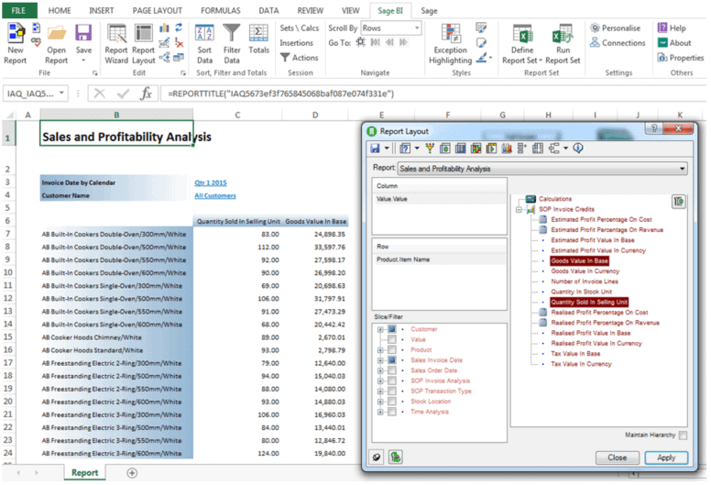The image size is (711, 485).
Task: Enable the Maintain Hierarchy checkbox
Action: click(683, 435)
